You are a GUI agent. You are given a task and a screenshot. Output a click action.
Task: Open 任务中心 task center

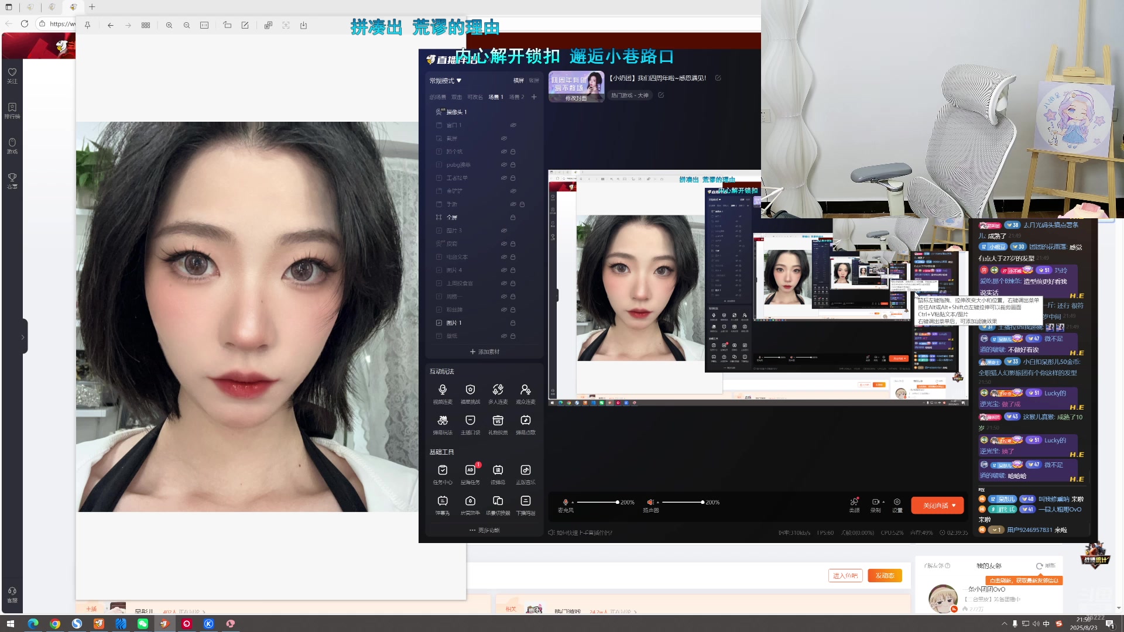[x=443, y=475]
